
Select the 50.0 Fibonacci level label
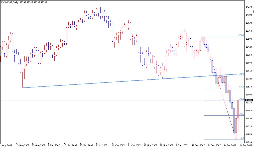[241, 87]
